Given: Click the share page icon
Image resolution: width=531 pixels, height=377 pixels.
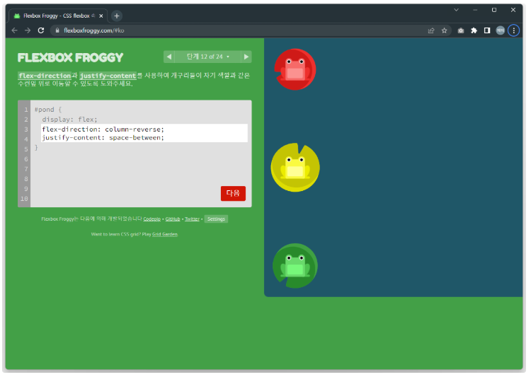Looking at the screenshot, I should tap(431, 30).
